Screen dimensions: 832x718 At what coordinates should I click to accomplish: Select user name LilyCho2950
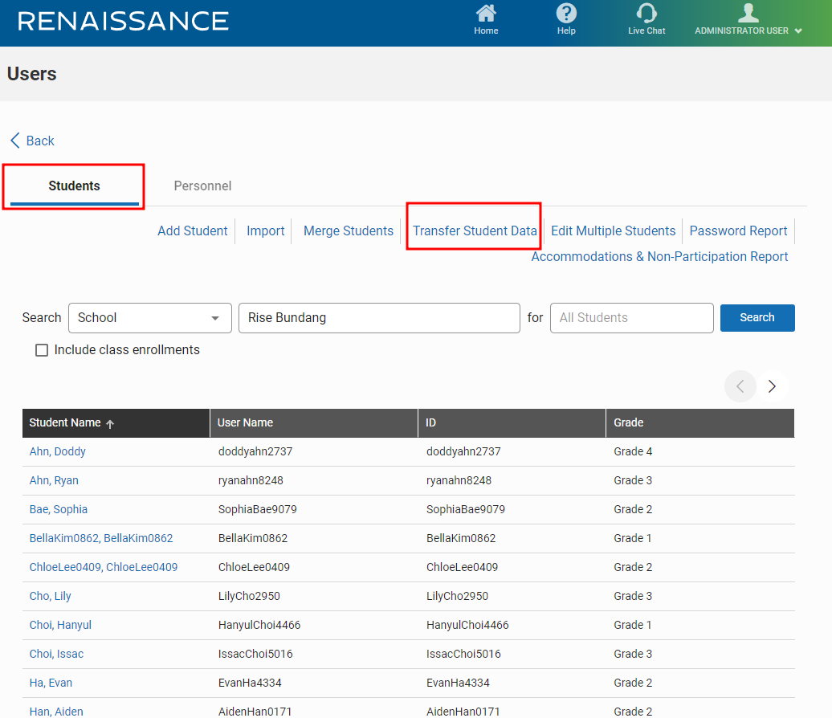249,596
